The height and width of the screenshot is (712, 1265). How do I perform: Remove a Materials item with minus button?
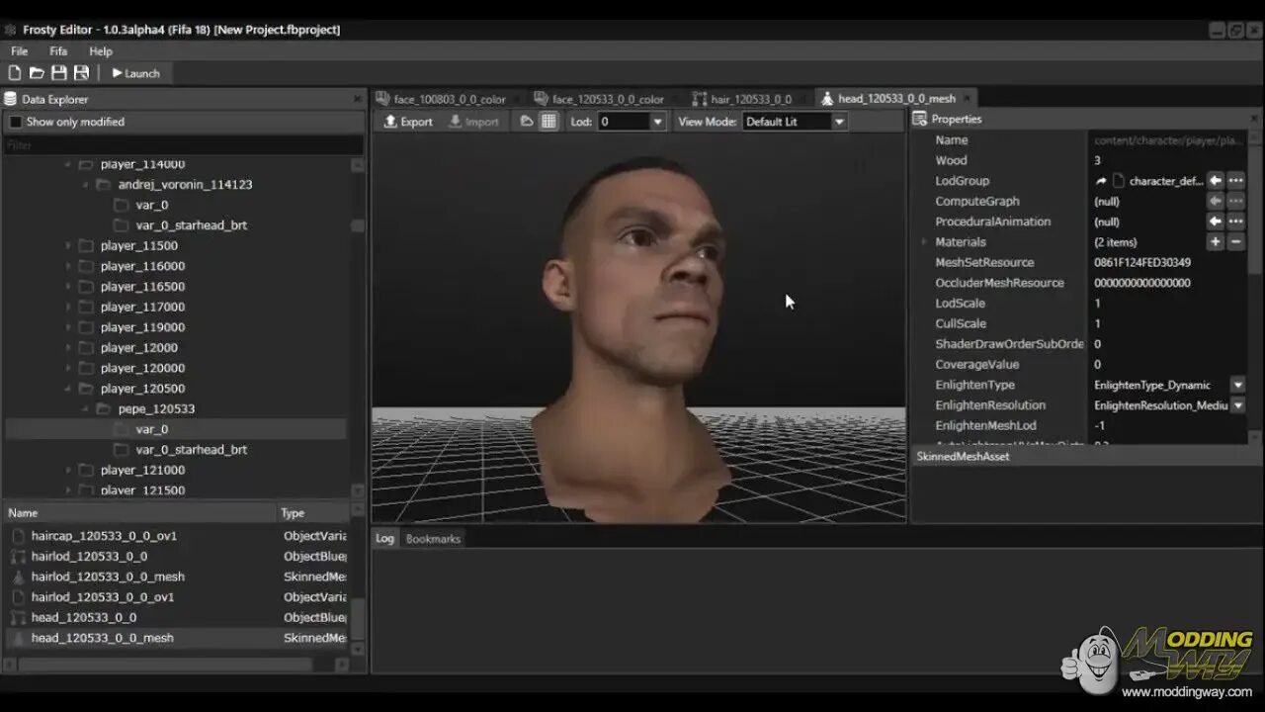pos(1235,242)
